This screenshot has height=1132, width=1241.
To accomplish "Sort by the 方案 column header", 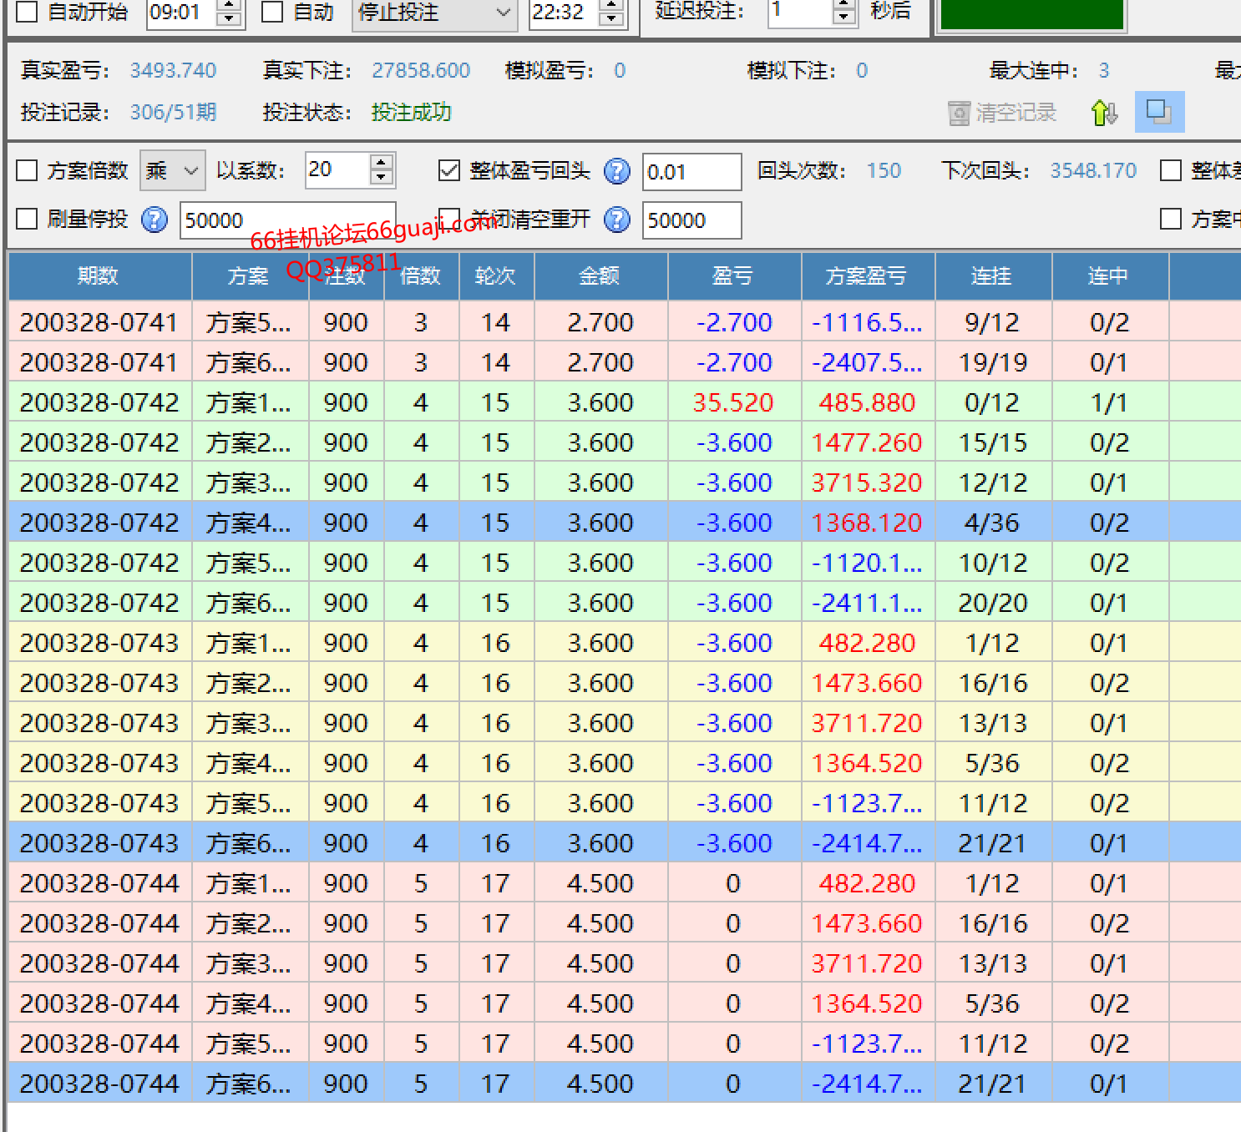I will point(250,276).
